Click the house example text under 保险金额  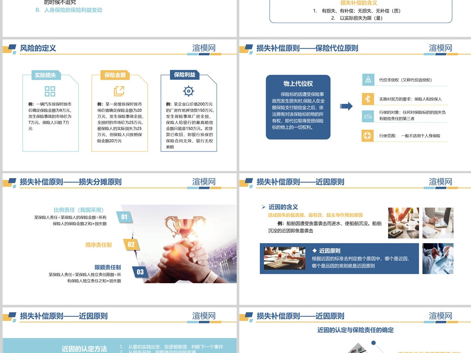point(120,122)
